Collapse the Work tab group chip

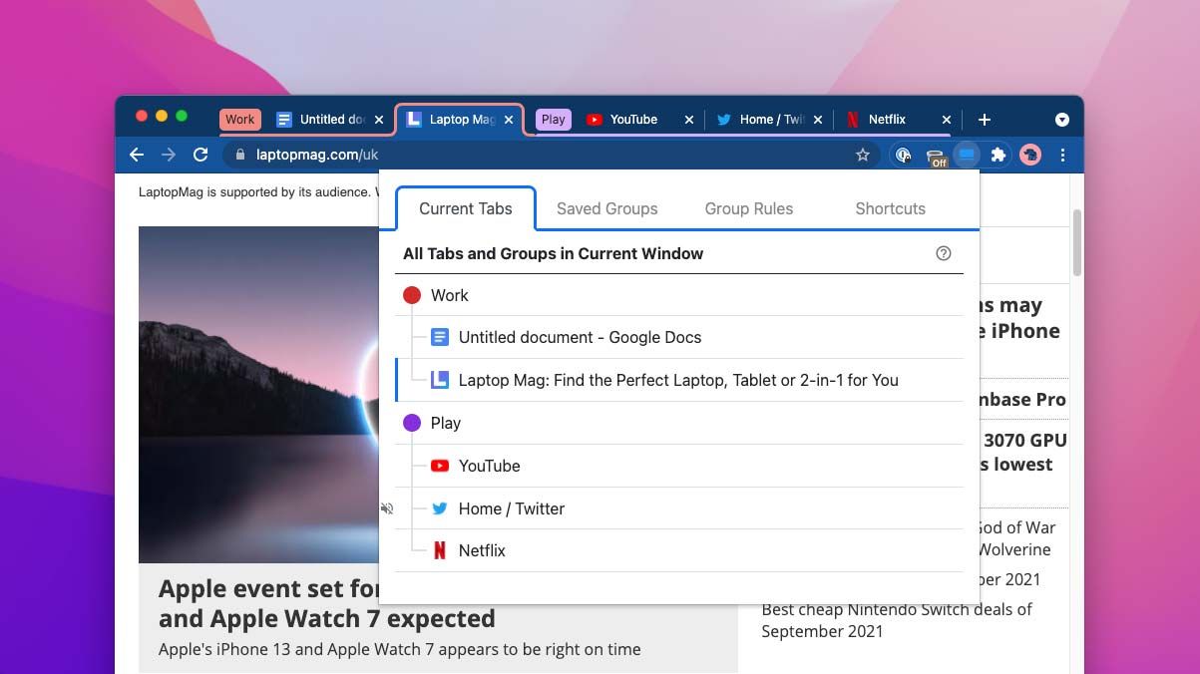click(239, 119)
